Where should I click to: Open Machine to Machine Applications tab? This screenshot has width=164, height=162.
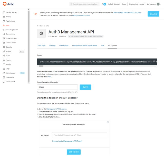tap(85, 46)
